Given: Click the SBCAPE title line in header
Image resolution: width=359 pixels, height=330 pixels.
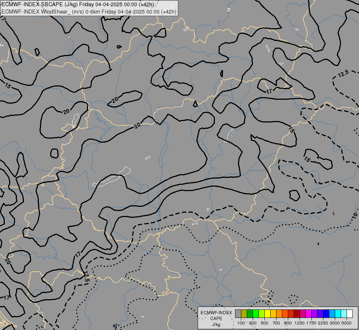Looking at the screenshot, I should coord(78,4).
